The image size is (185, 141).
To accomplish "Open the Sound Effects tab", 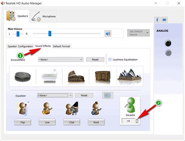I will [x=43, y=46].
